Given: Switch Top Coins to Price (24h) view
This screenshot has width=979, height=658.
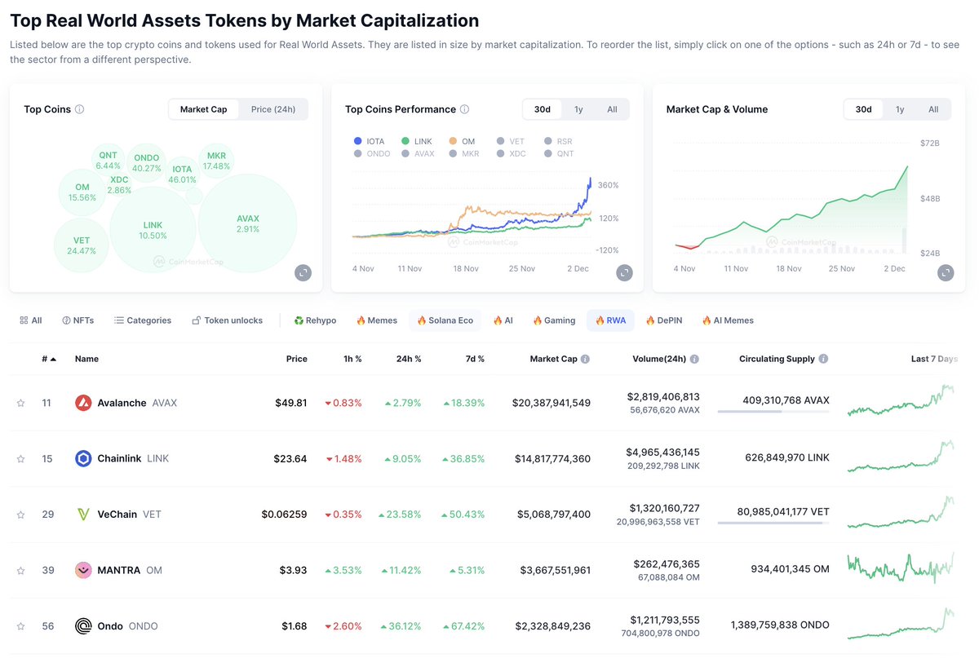Looking at the screenshot, I should tap(273, 109).
